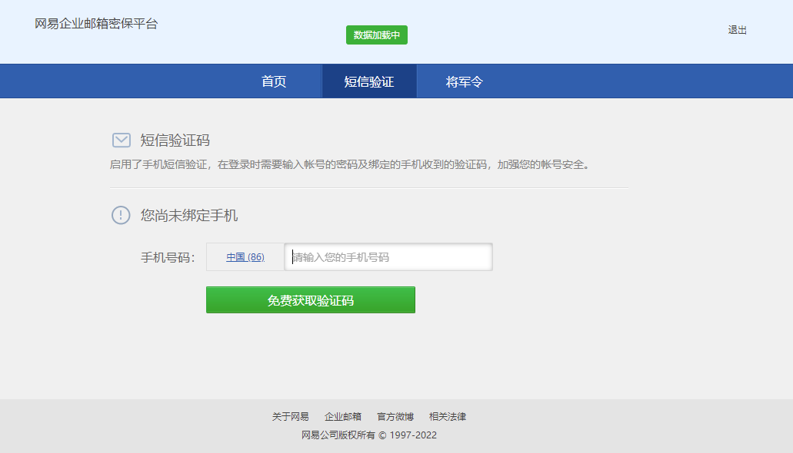The image size is (793, 453).
Task: Click the envelope icon beside 短信验证码
Action: click(121, 140)
